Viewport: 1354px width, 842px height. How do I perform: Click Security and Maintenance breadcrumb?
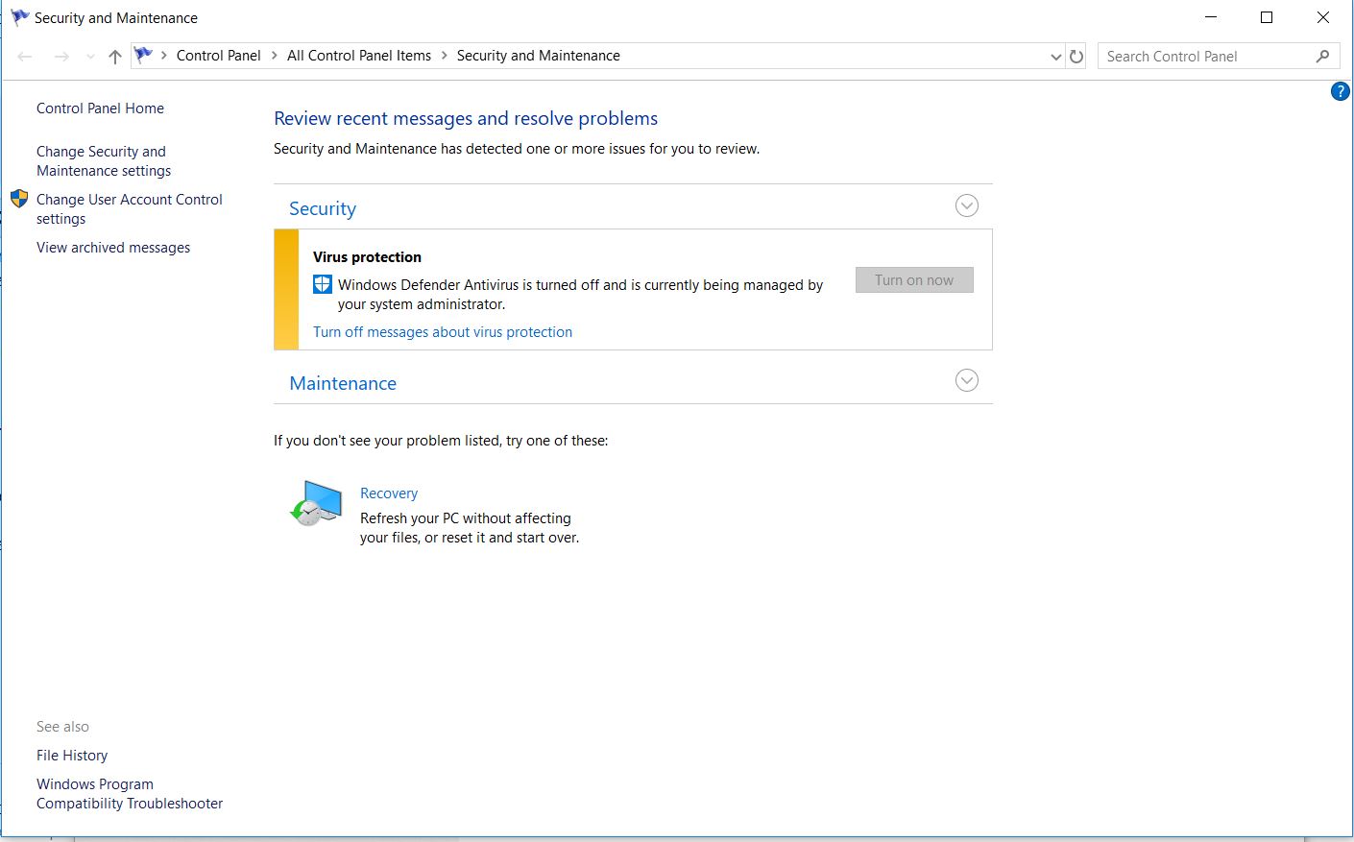point(539,56)
